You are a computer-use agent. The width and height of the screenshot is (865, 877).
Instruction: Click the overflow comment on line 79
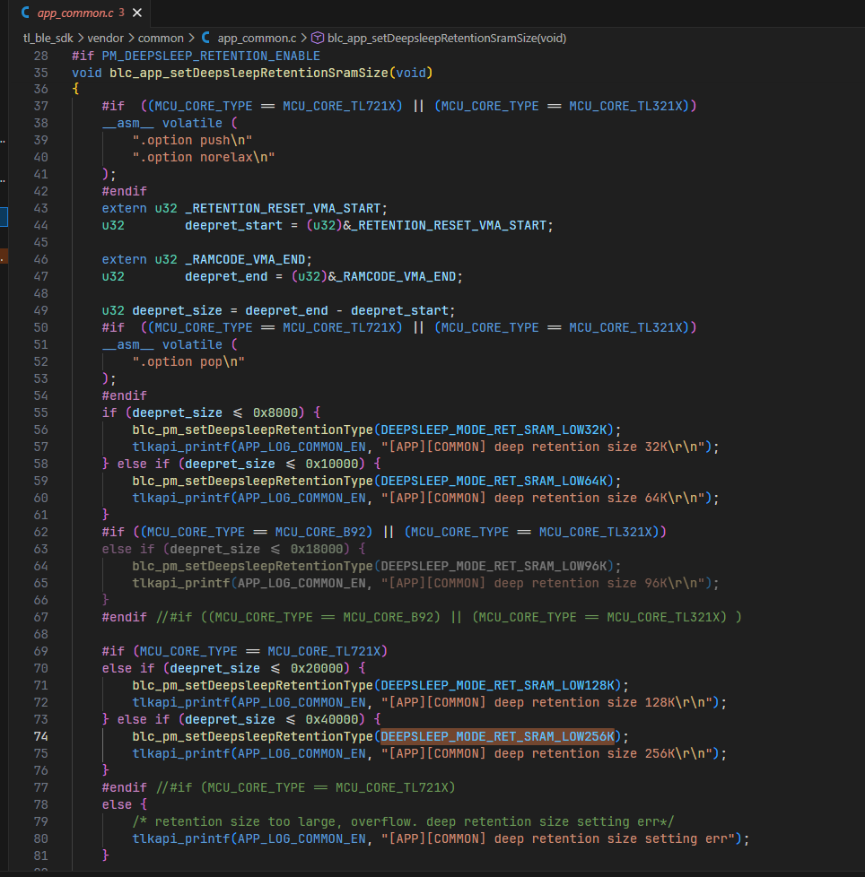point(404,822)
